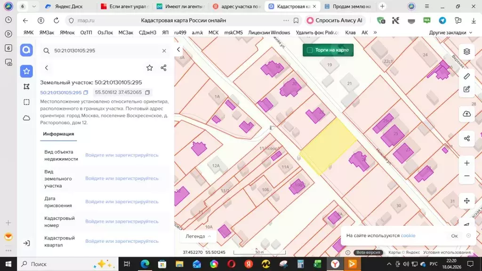The width and height of the screenshot is (482, 271).
Task: Zoom out on the map
Action: [x=466, y=176]
